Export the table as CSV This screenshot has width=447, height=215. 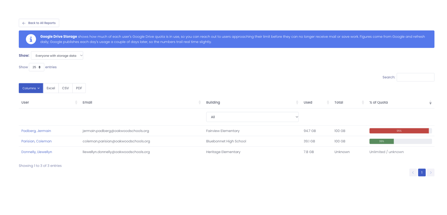click(x=65, y=88)
